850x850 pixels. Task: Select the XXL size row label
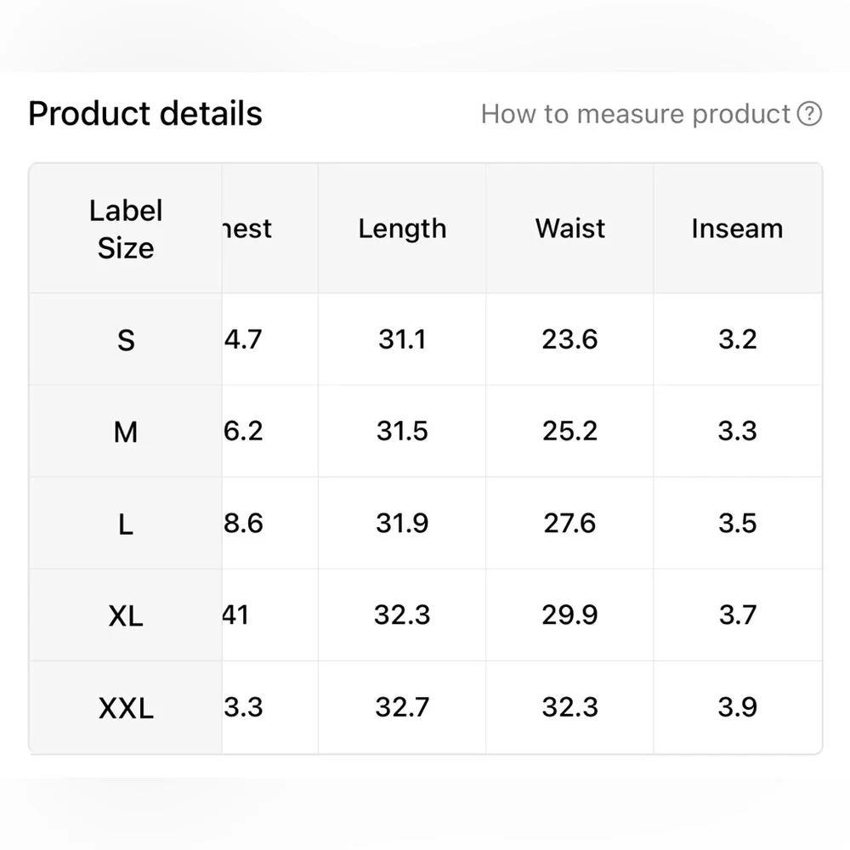pos(126,707)
